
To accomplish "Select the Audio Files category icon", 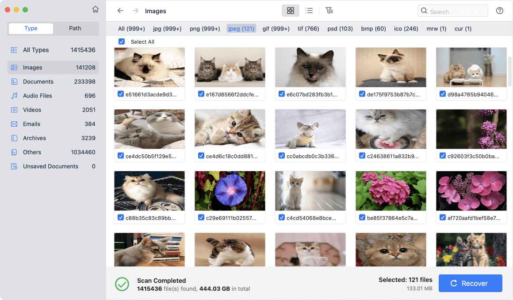I will tap(14, 96).
